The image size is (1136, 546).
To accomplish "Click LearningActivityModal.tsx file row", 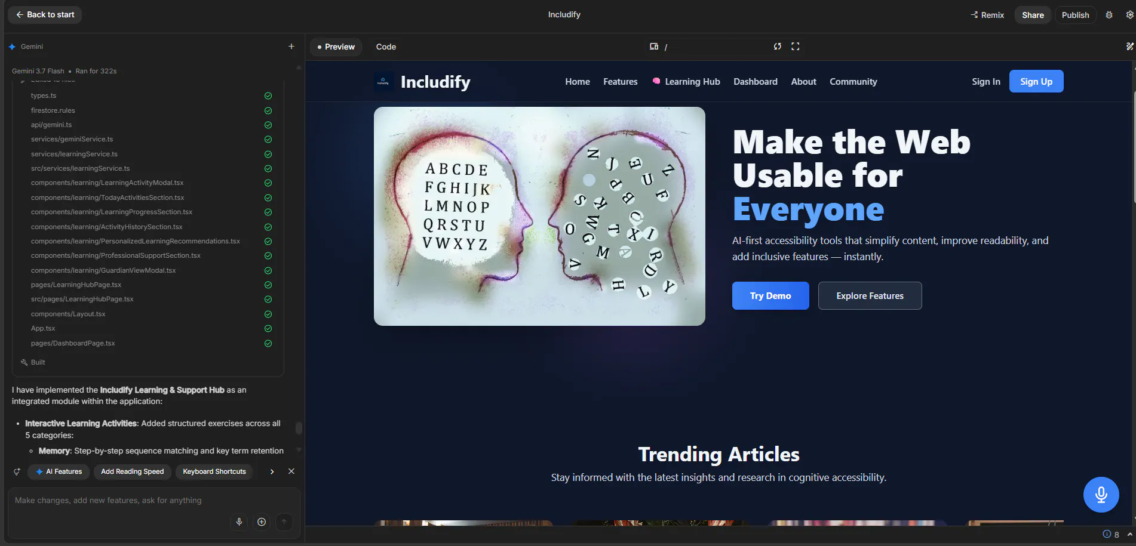I will [x=107, y=183].
